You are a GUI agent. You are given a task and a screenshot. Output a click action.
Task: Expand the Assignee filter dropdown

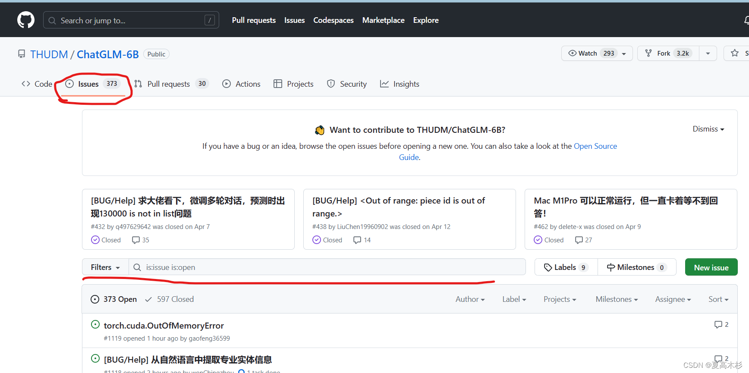[673, 299]
